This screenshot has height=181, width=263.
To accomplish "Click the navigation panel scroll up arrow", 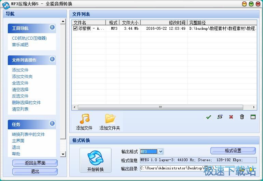I will (63, 21).
